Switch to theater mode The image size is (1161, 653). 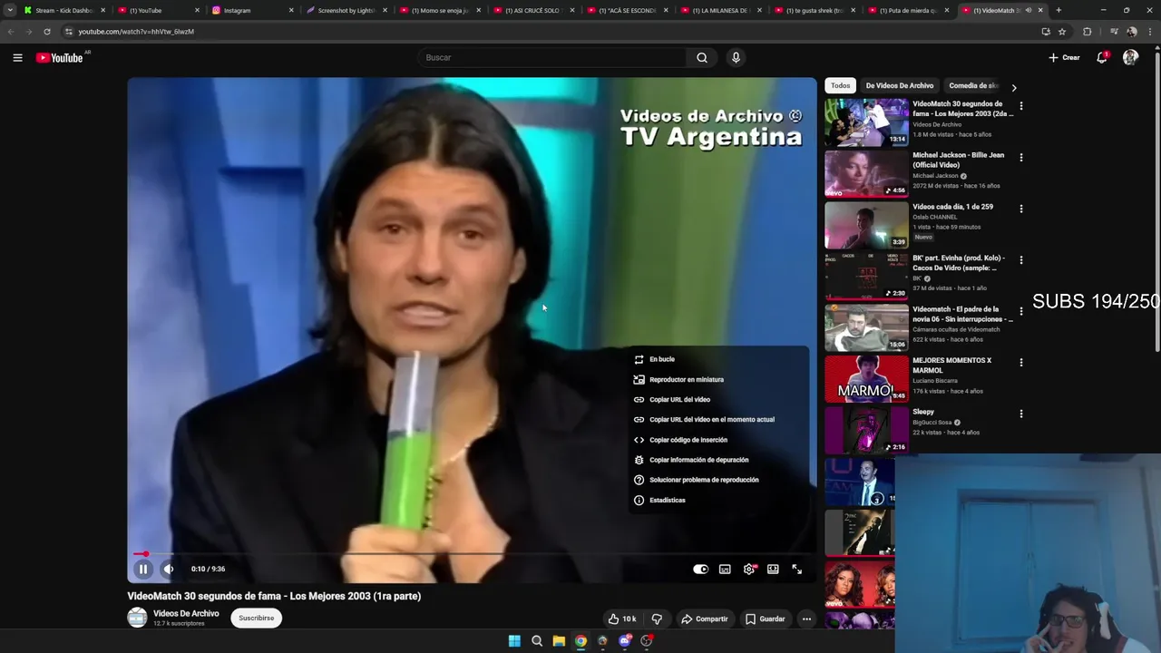(773, 569)
